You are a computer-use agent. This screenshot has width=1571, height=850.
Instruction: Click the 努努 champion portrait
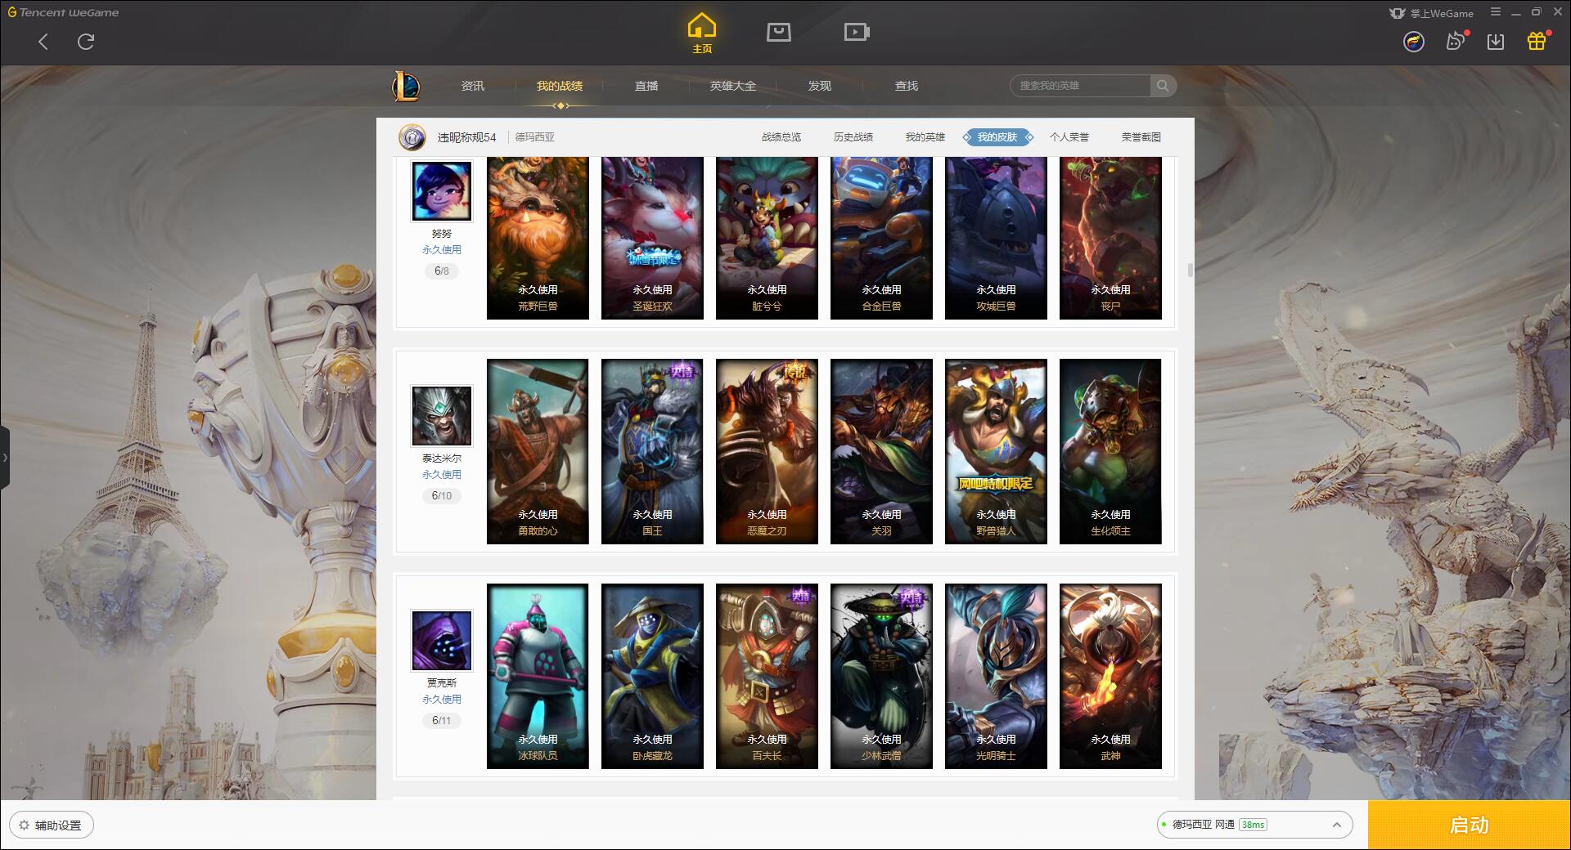442,190
